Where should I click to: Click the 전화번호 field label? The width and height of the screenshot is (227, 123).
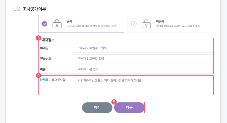click(46, 59)
